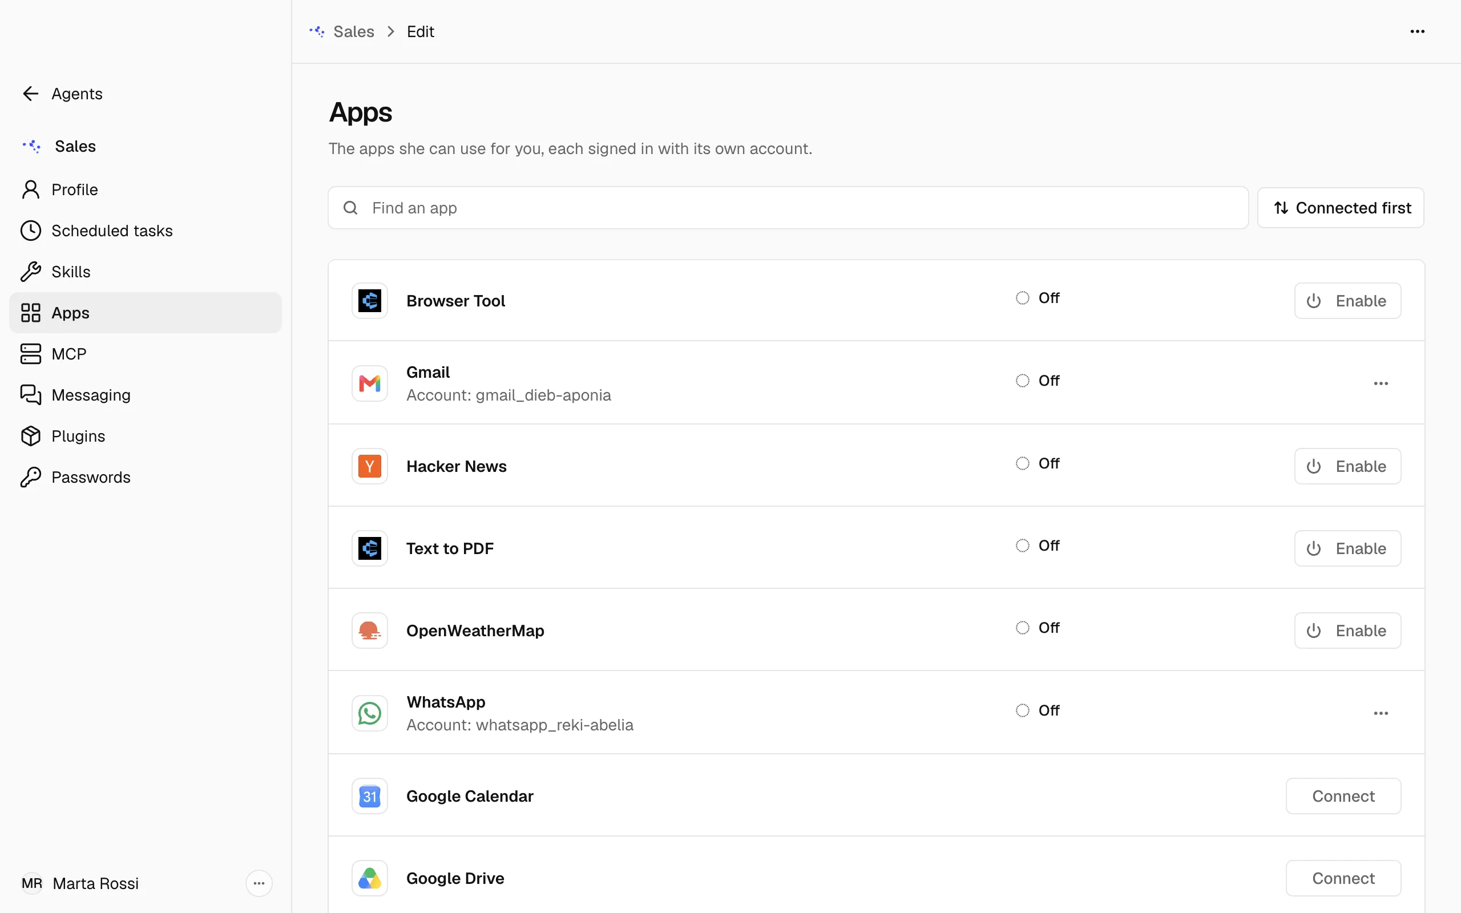Enable the Text to PDF app

(x=1347, y=548)
